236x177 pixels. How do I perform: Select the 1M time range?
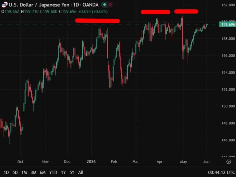[24, 172]
